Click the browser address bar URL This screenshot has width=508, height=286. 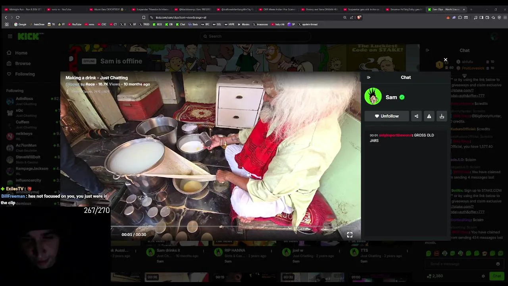click(x=181, y=17)
